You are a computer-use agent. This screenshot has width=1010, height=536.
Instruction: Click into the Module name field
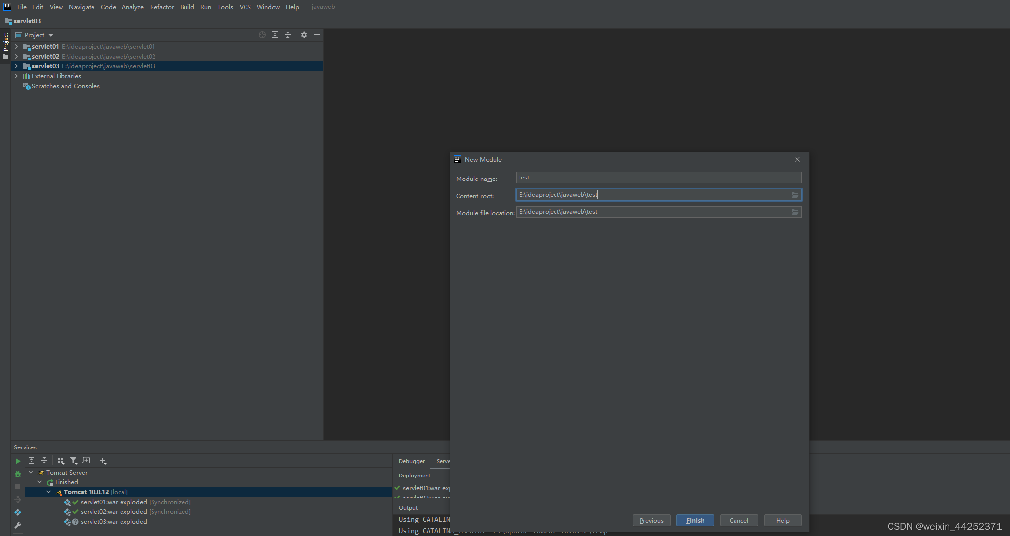click(658, 178)
